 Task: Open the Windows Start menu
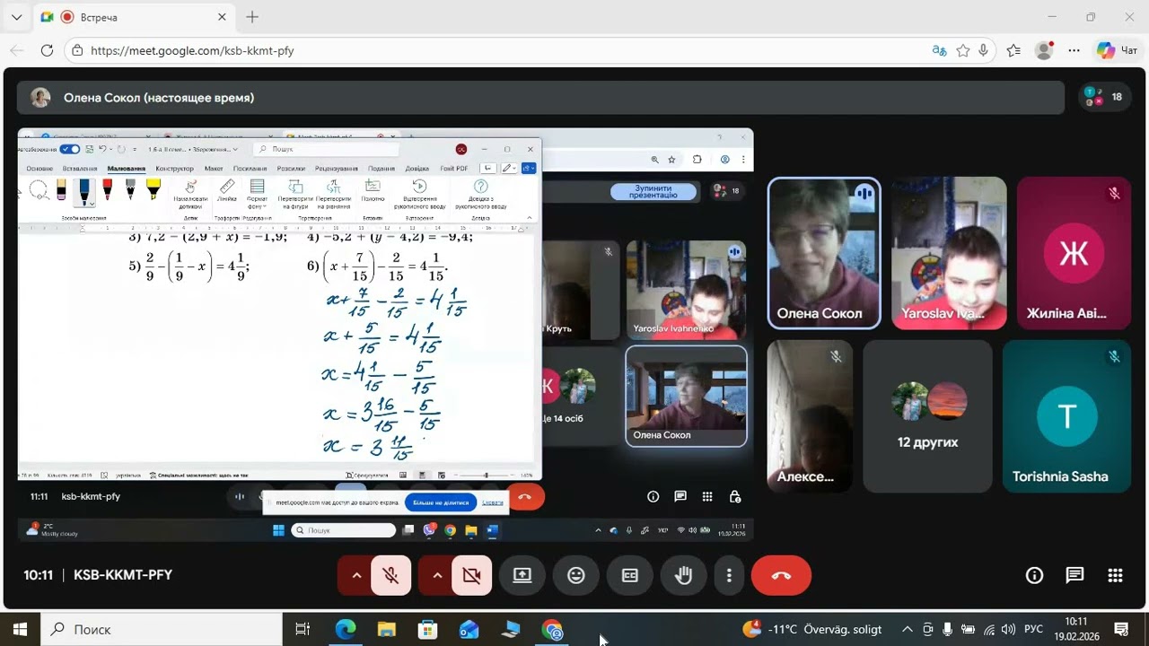20,629
